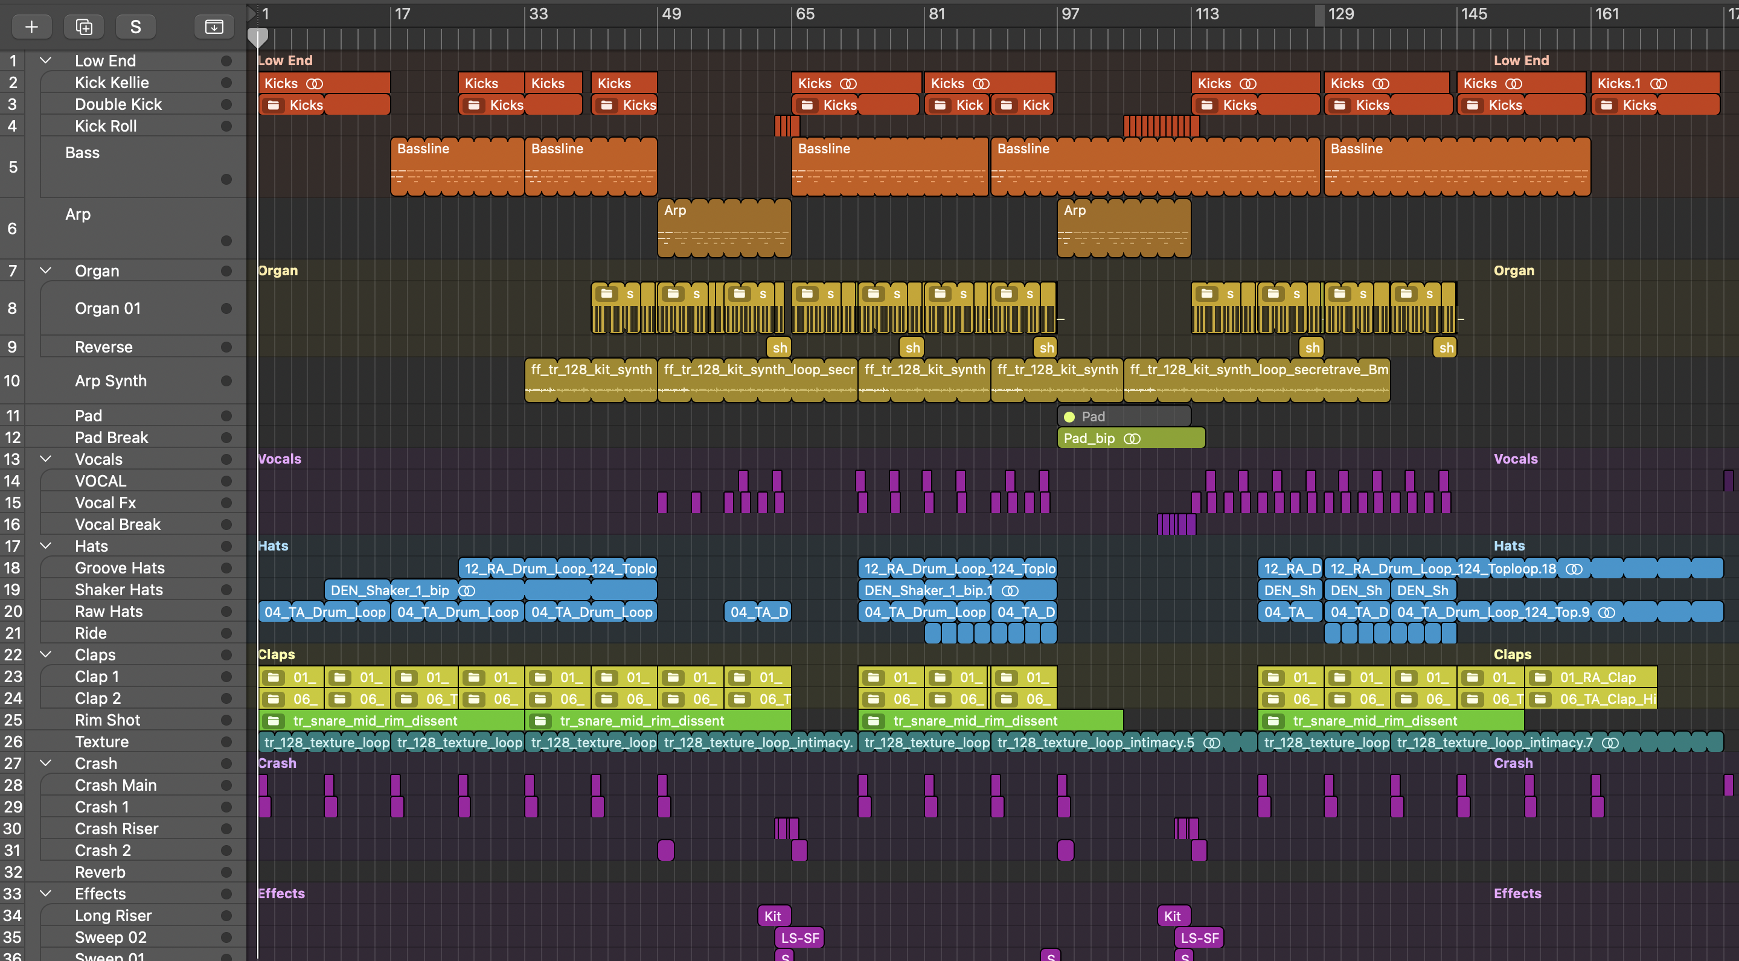Select the Arp Synth track header
The image size is (1739, 961).
pyautogui.click(x=110, y=381)
